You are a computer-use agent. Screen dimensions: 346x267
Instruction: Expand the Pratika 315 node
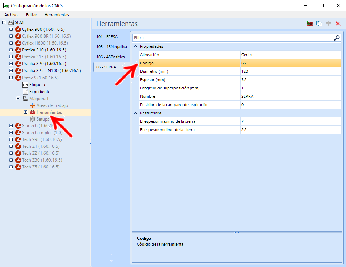pyautogui.click(x=11, y=57)
